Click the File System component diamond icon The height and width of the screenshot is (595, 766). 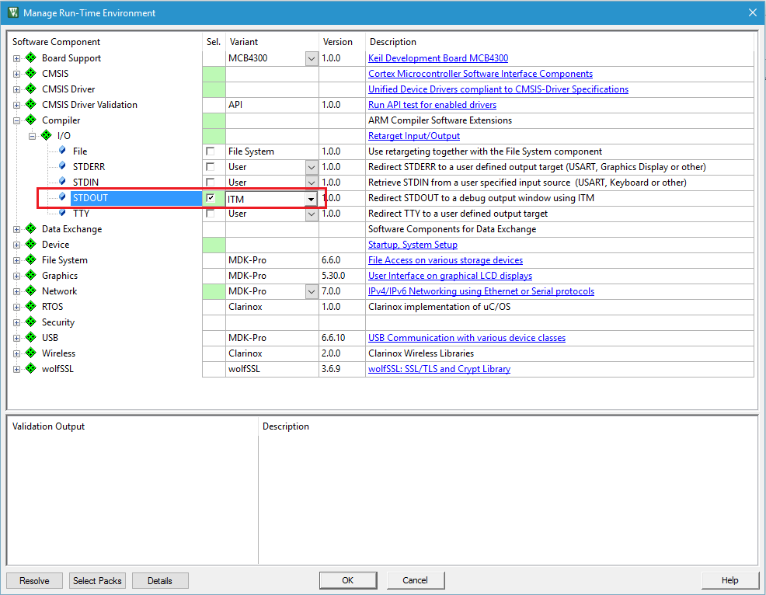[x=31, y=260]
